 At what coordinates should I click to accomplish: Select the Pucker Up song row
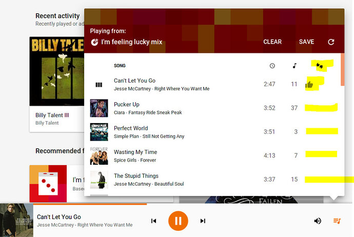(214, 108)
